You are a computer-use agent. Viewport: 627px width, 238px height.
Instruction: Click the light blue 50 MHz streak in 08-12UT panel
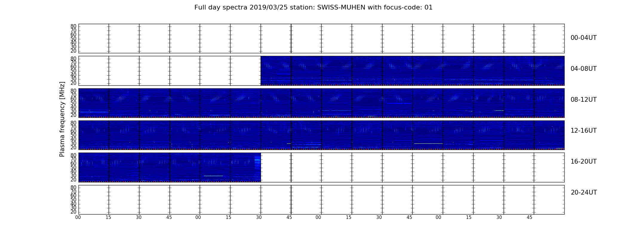pyautogui.click(x=399, y=103)
